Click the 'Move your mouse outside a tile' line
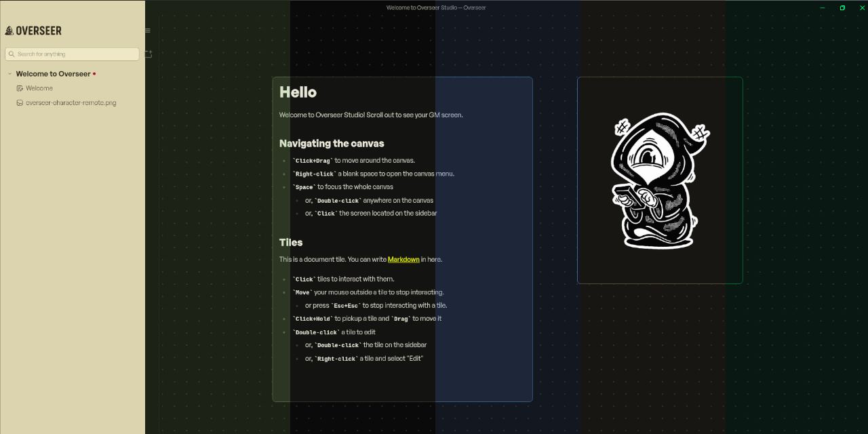The height and width of the screenshot is (434, 868). click(368, 292)
